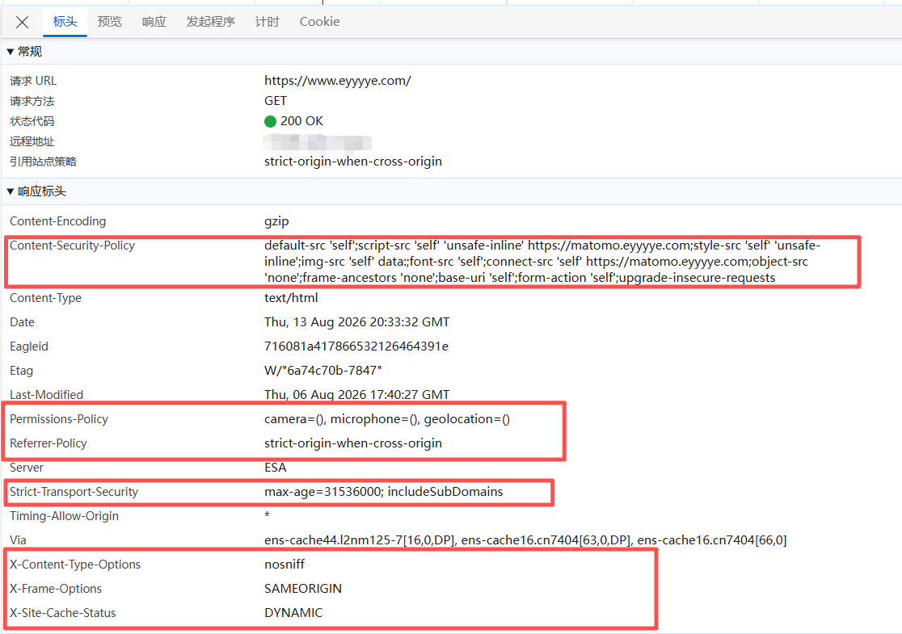The image size is (902, 634).
Task: Click the Etag header name
Action: pyautogui.click(x=21, y=371)
